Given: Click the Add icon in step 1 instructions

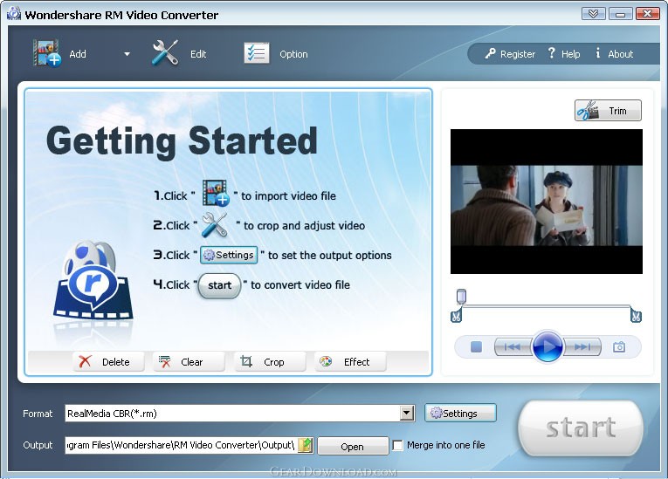Looking at the screenshot, I should point(216,193).
